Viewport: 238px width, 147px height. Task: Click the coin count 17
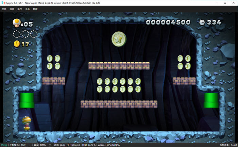pyautogui.click(x=25, y=44)
